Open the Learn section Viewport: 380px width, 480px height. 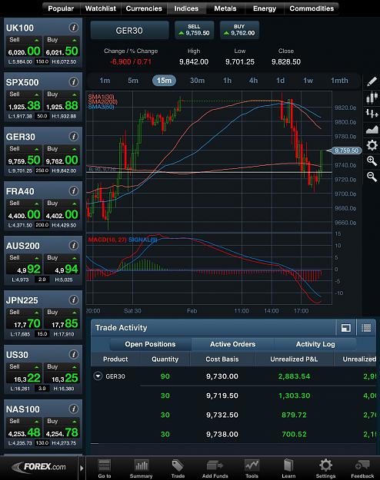288,468
